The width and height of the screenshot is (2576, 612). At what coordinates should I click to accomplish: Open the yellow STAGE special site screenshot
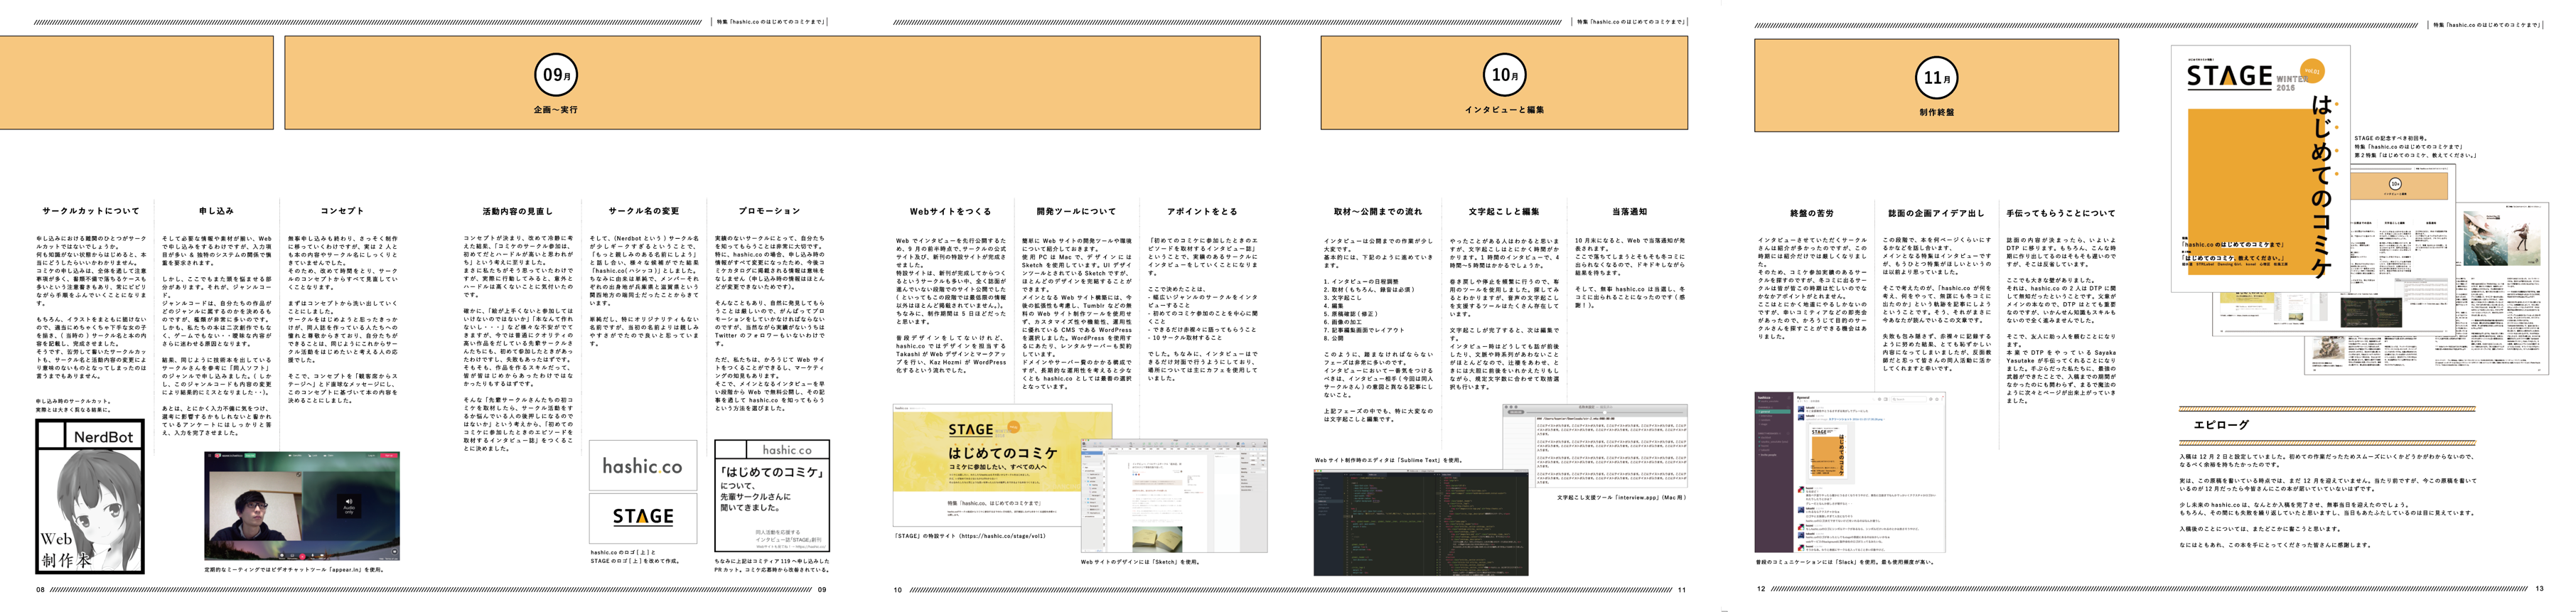pyautogui.click(x=1002, y=465)
